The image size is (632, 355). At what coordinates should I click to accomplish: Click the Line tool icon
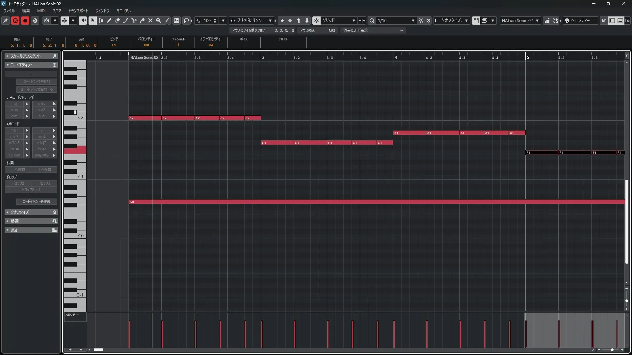167,20
